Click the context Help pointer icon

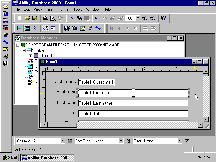163,18
